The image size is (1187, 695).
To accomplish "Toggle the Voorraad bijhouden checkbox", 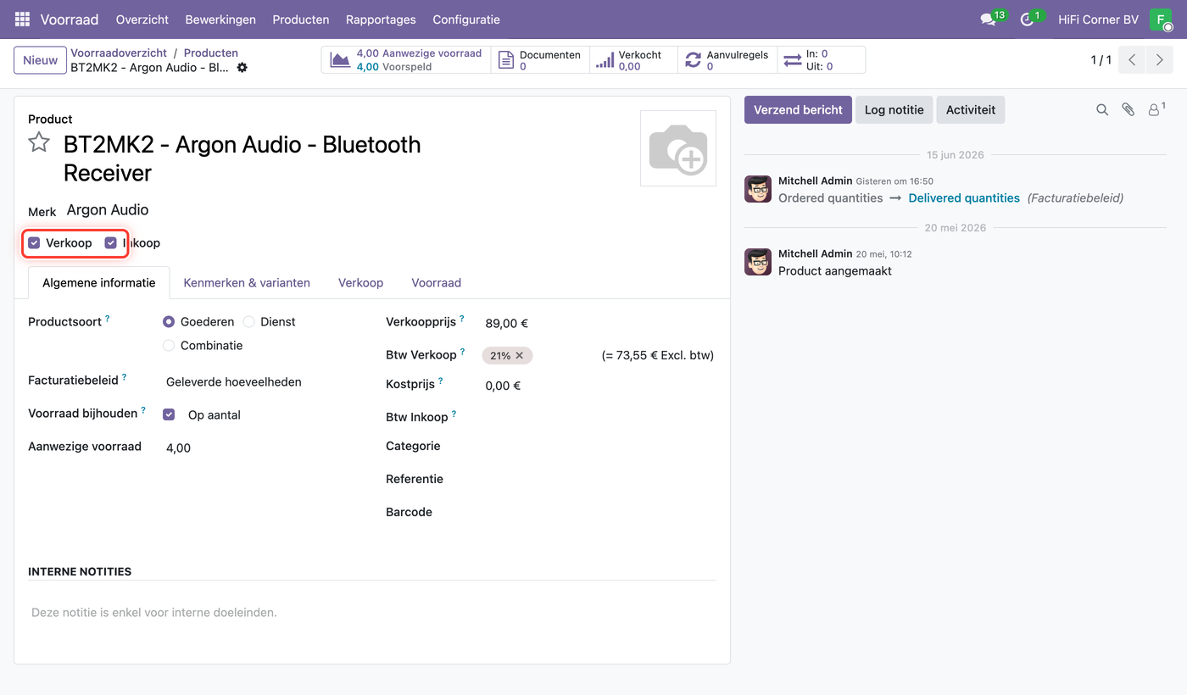I will [169, 415].
